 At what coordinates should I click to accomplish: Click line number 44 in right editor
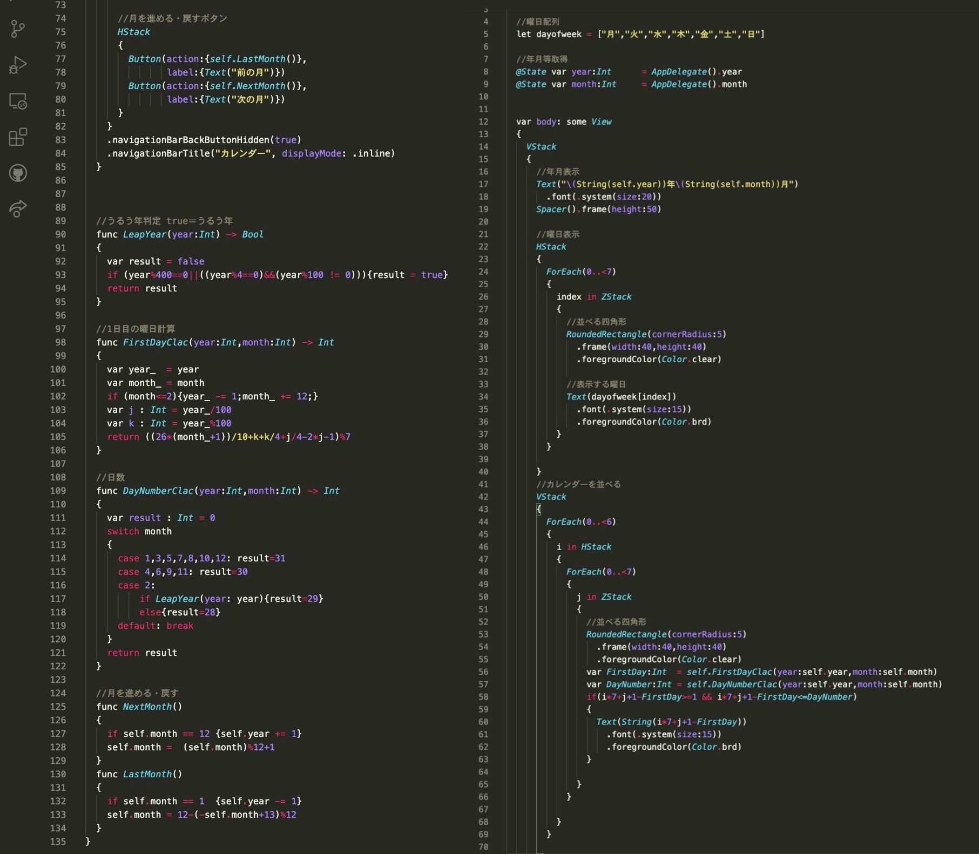coord(483,522)
